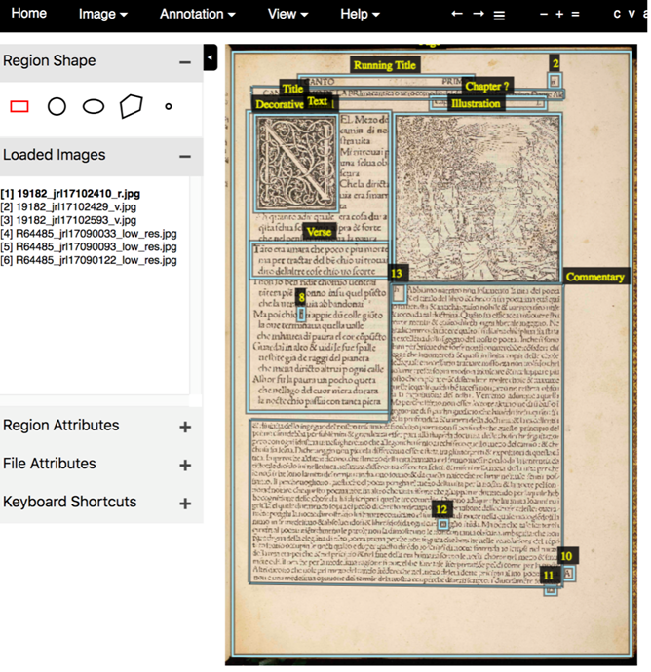Go to previous image with left arrow
Image resolution: width=651 pixels, height=672 pixels.
(x=457, y=14)
